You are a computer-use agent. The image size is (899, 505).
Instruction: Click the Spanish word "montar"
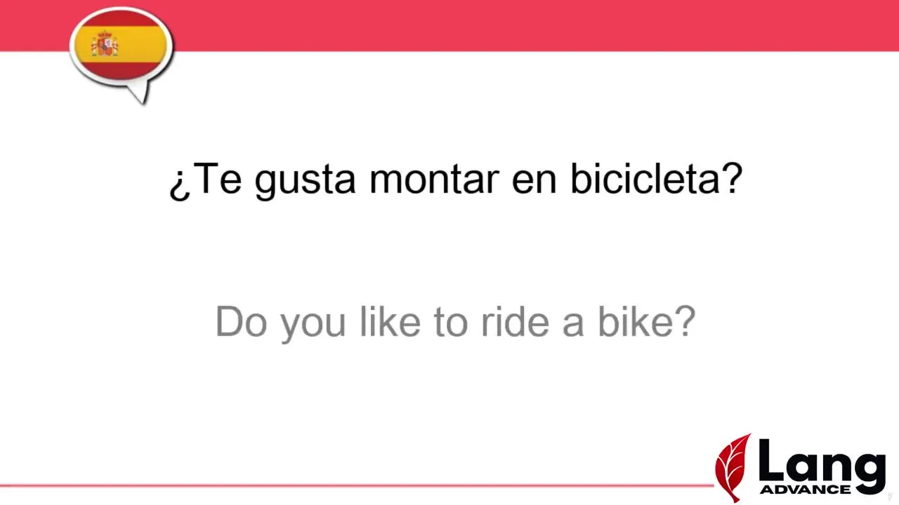pos(433,180)
